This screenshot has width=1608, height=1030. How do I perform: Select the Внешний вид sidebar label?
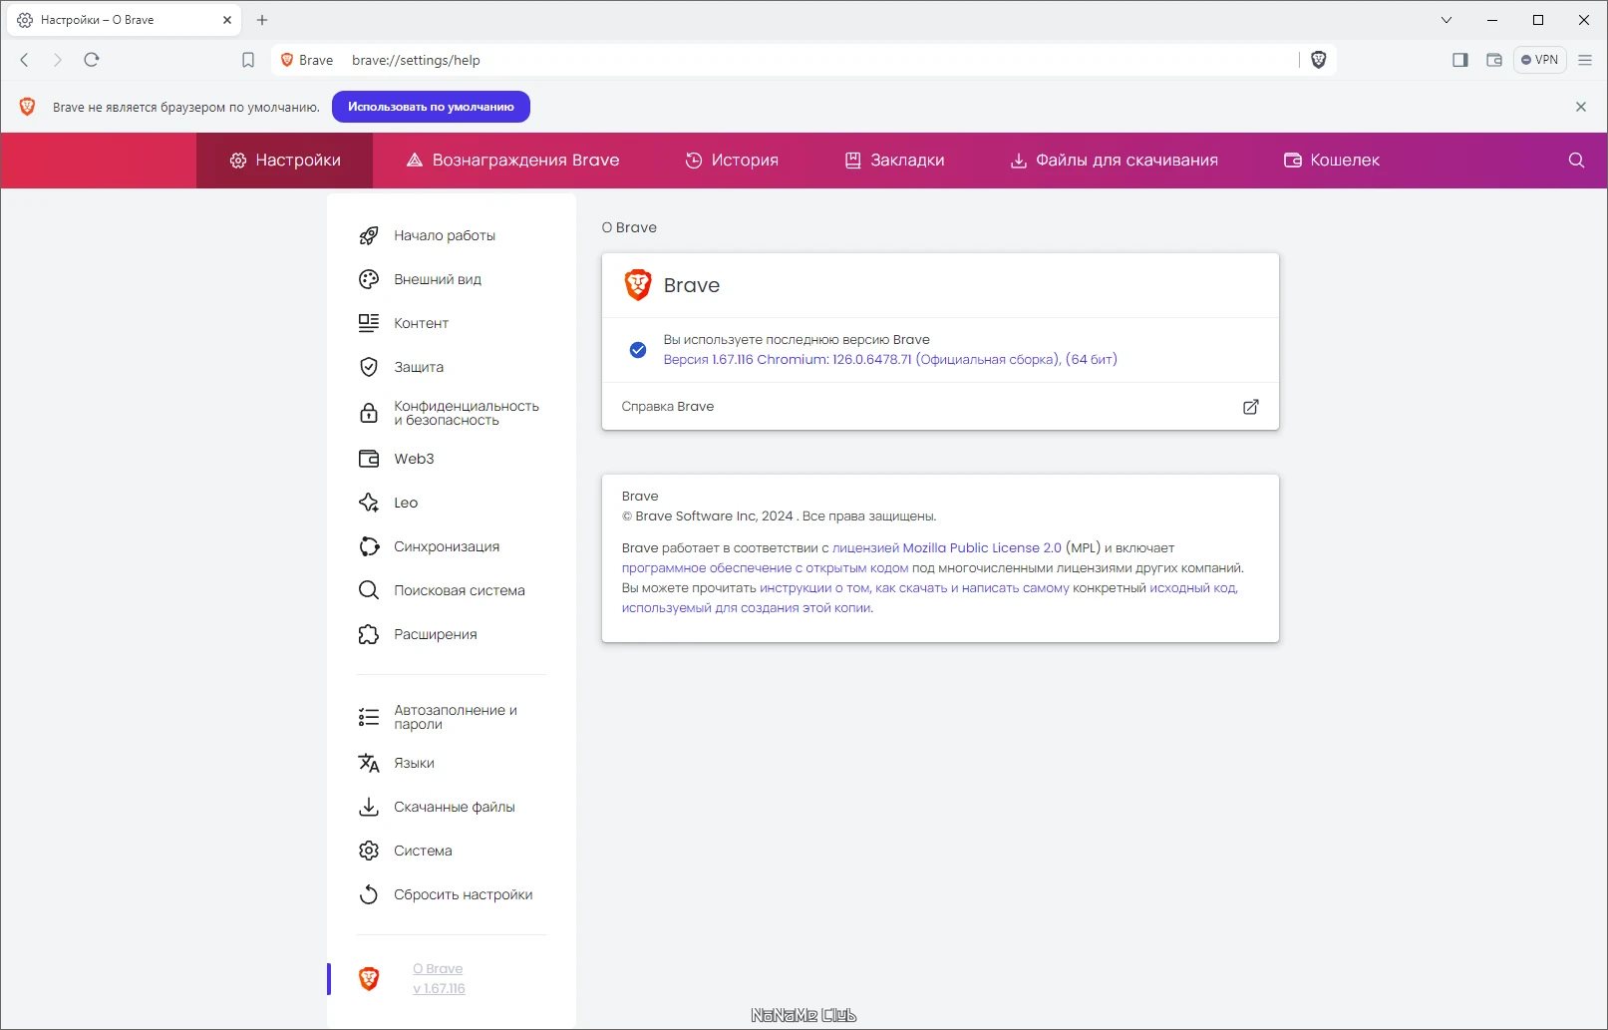click(x=438, y=279)
